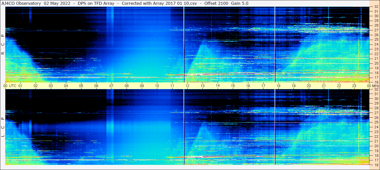The image size is (380, 170).
Task: Select the 05 hour mark on time axis
Action: 81,86
